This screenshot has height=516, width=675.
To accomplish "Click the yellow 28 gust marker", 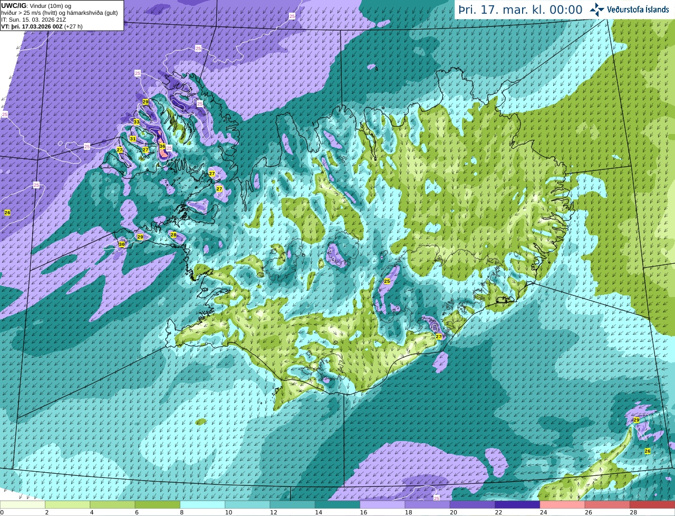I will tap(173, 235).
